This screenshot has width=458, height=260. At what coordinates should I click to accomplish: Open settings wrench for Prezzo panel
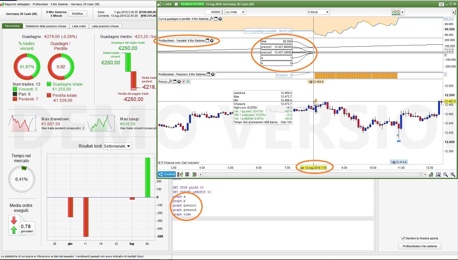point(170,82)
